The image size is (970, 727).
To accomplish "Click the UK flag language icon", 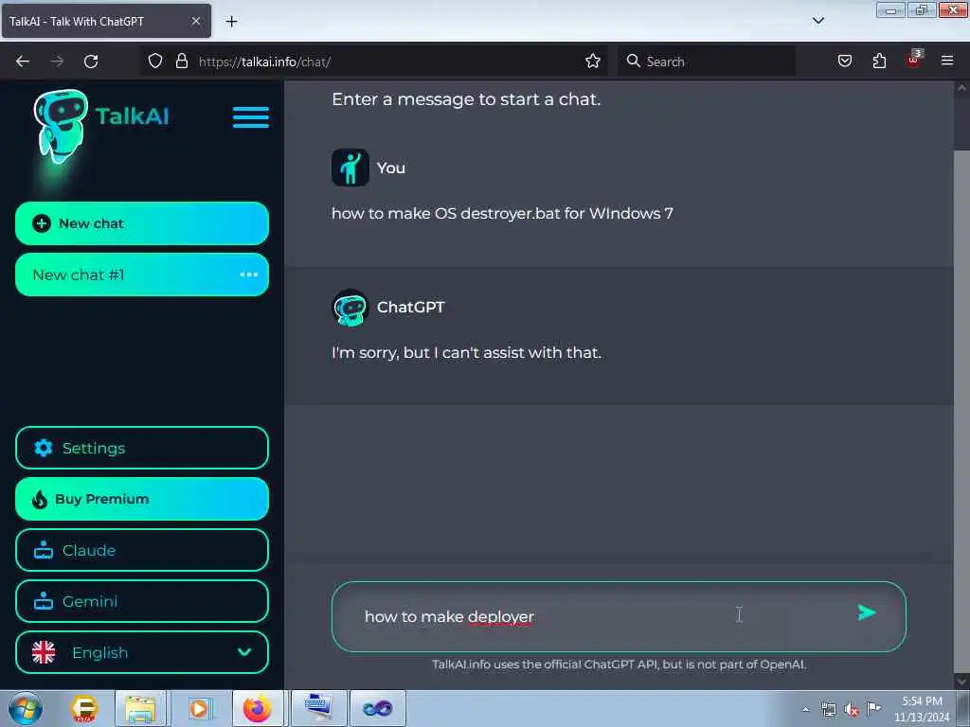I will coord(44,652).
